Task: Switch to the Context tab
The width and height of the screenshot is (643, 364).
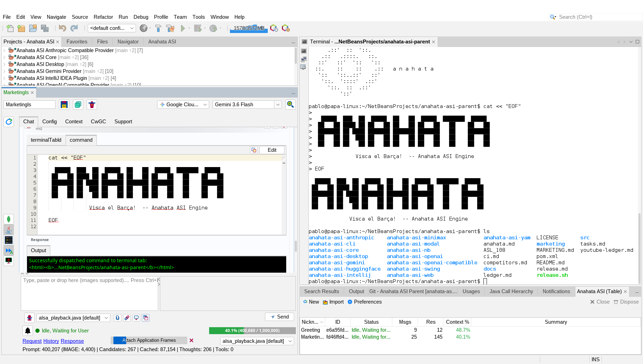Action: coord(74,122)
